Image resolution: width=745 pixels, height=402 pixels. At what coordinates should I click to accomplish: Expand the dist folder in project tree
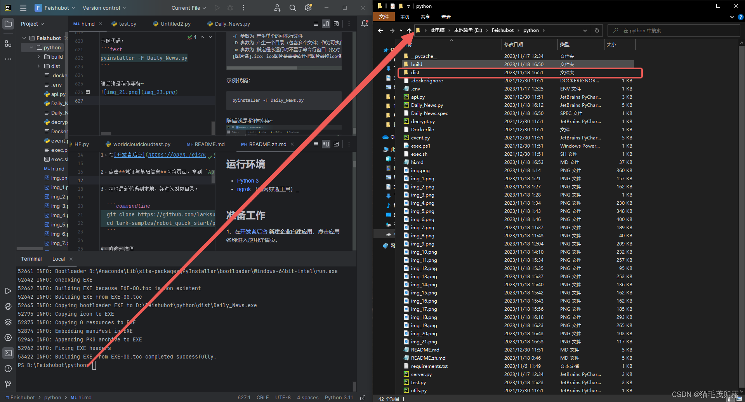39,66
